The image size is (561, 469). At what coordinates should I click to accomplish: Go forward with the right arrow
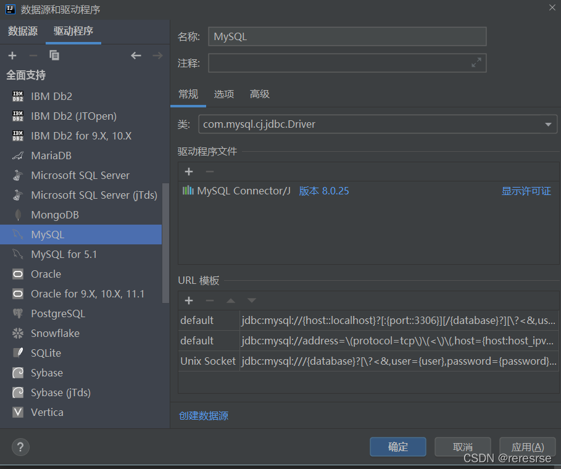pos(157,56)
